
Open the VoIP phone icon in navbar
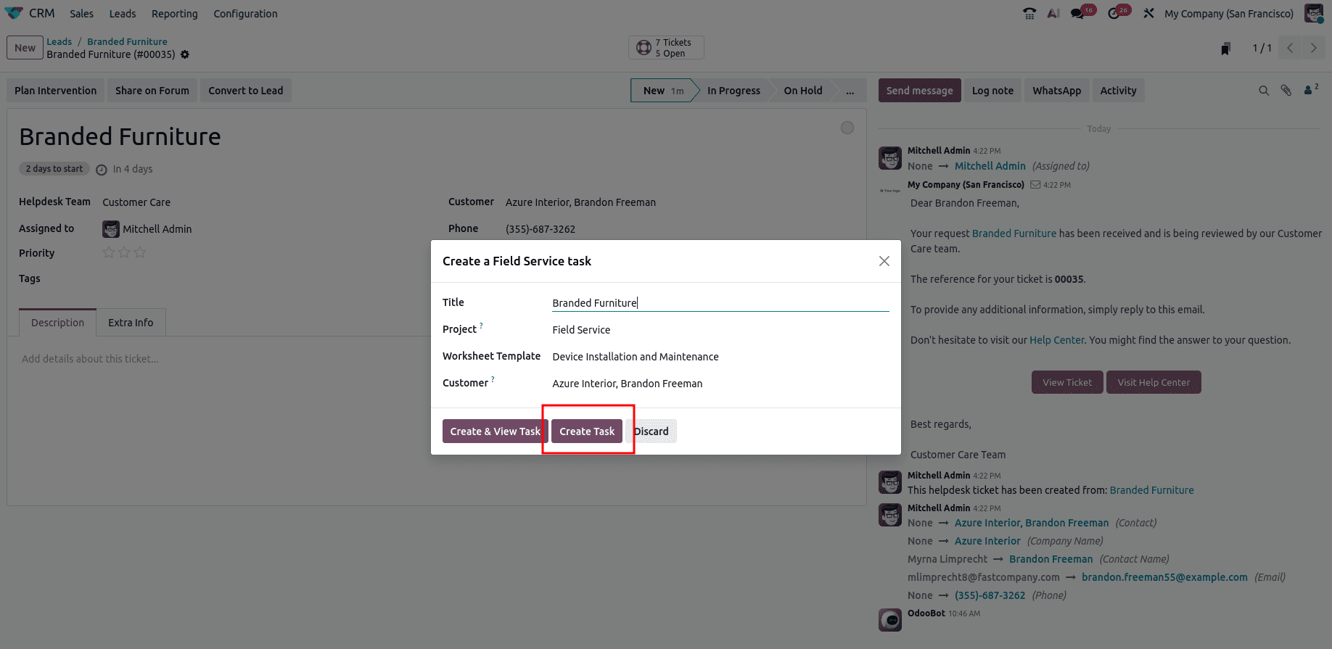1029,13
